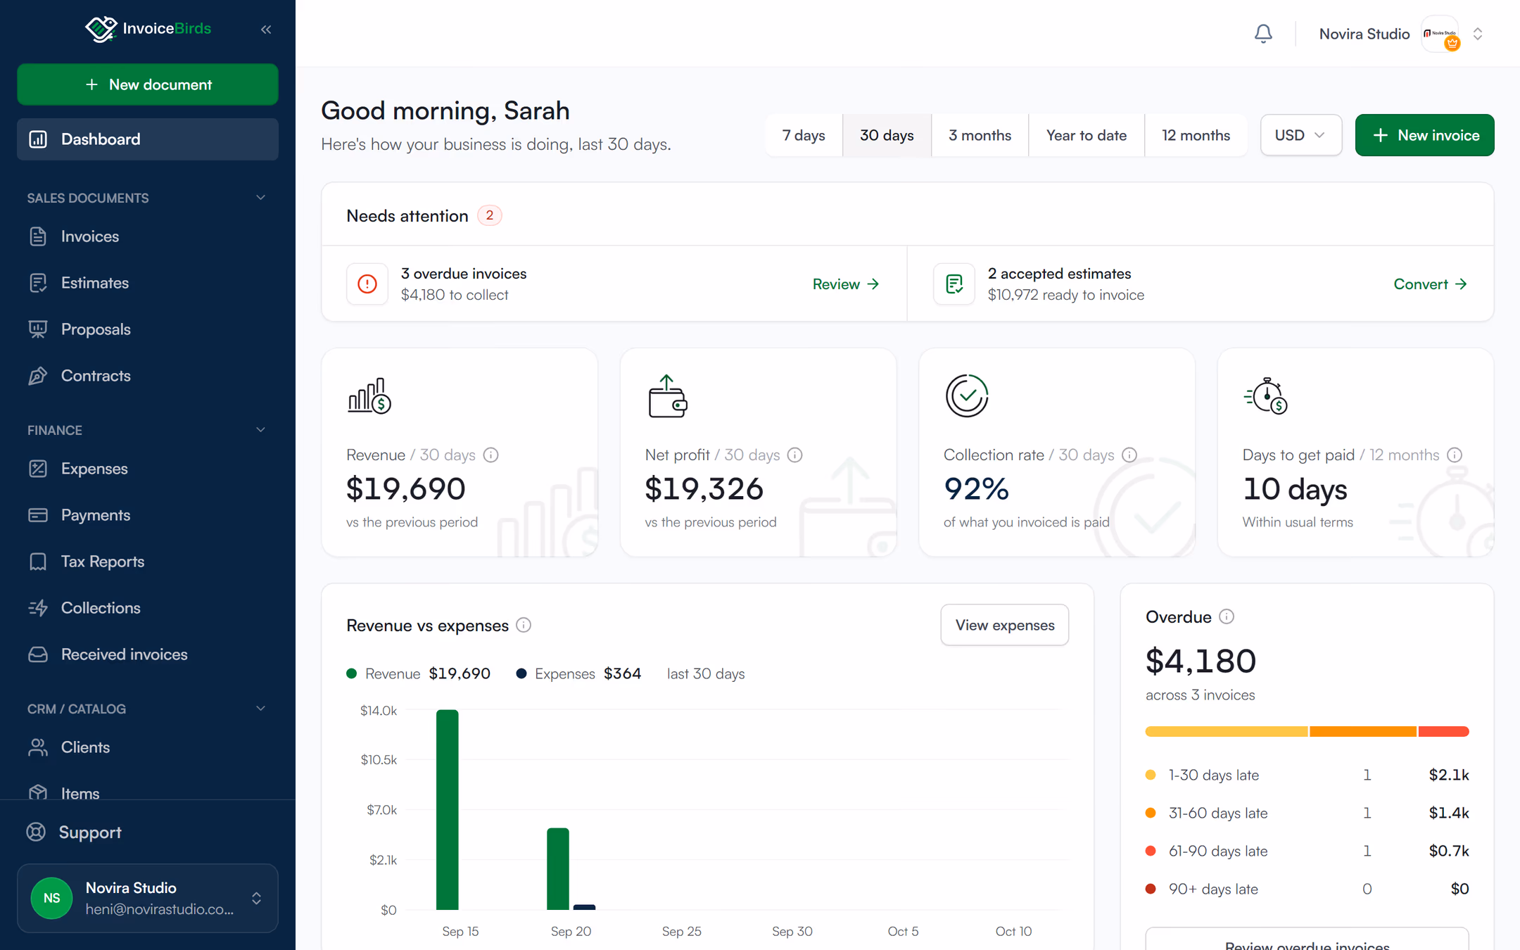
Task: Collapse the CRM / Catalog section
Action: 260,709
